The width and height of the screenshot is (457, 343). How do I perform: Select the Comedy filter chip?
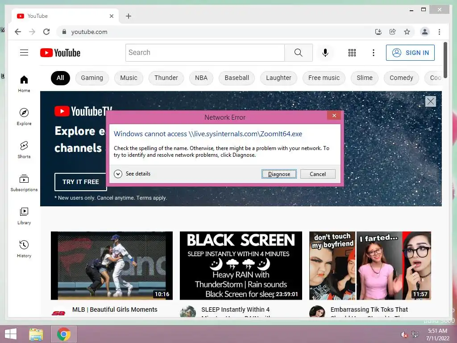[x=401, y=78]
